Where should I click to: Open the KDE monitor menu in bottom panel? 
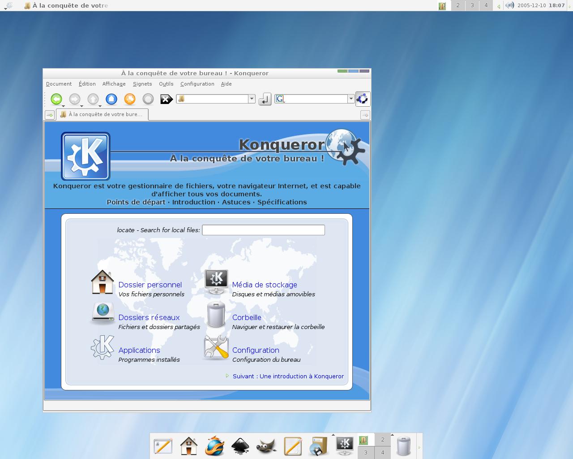click(345, 445)
